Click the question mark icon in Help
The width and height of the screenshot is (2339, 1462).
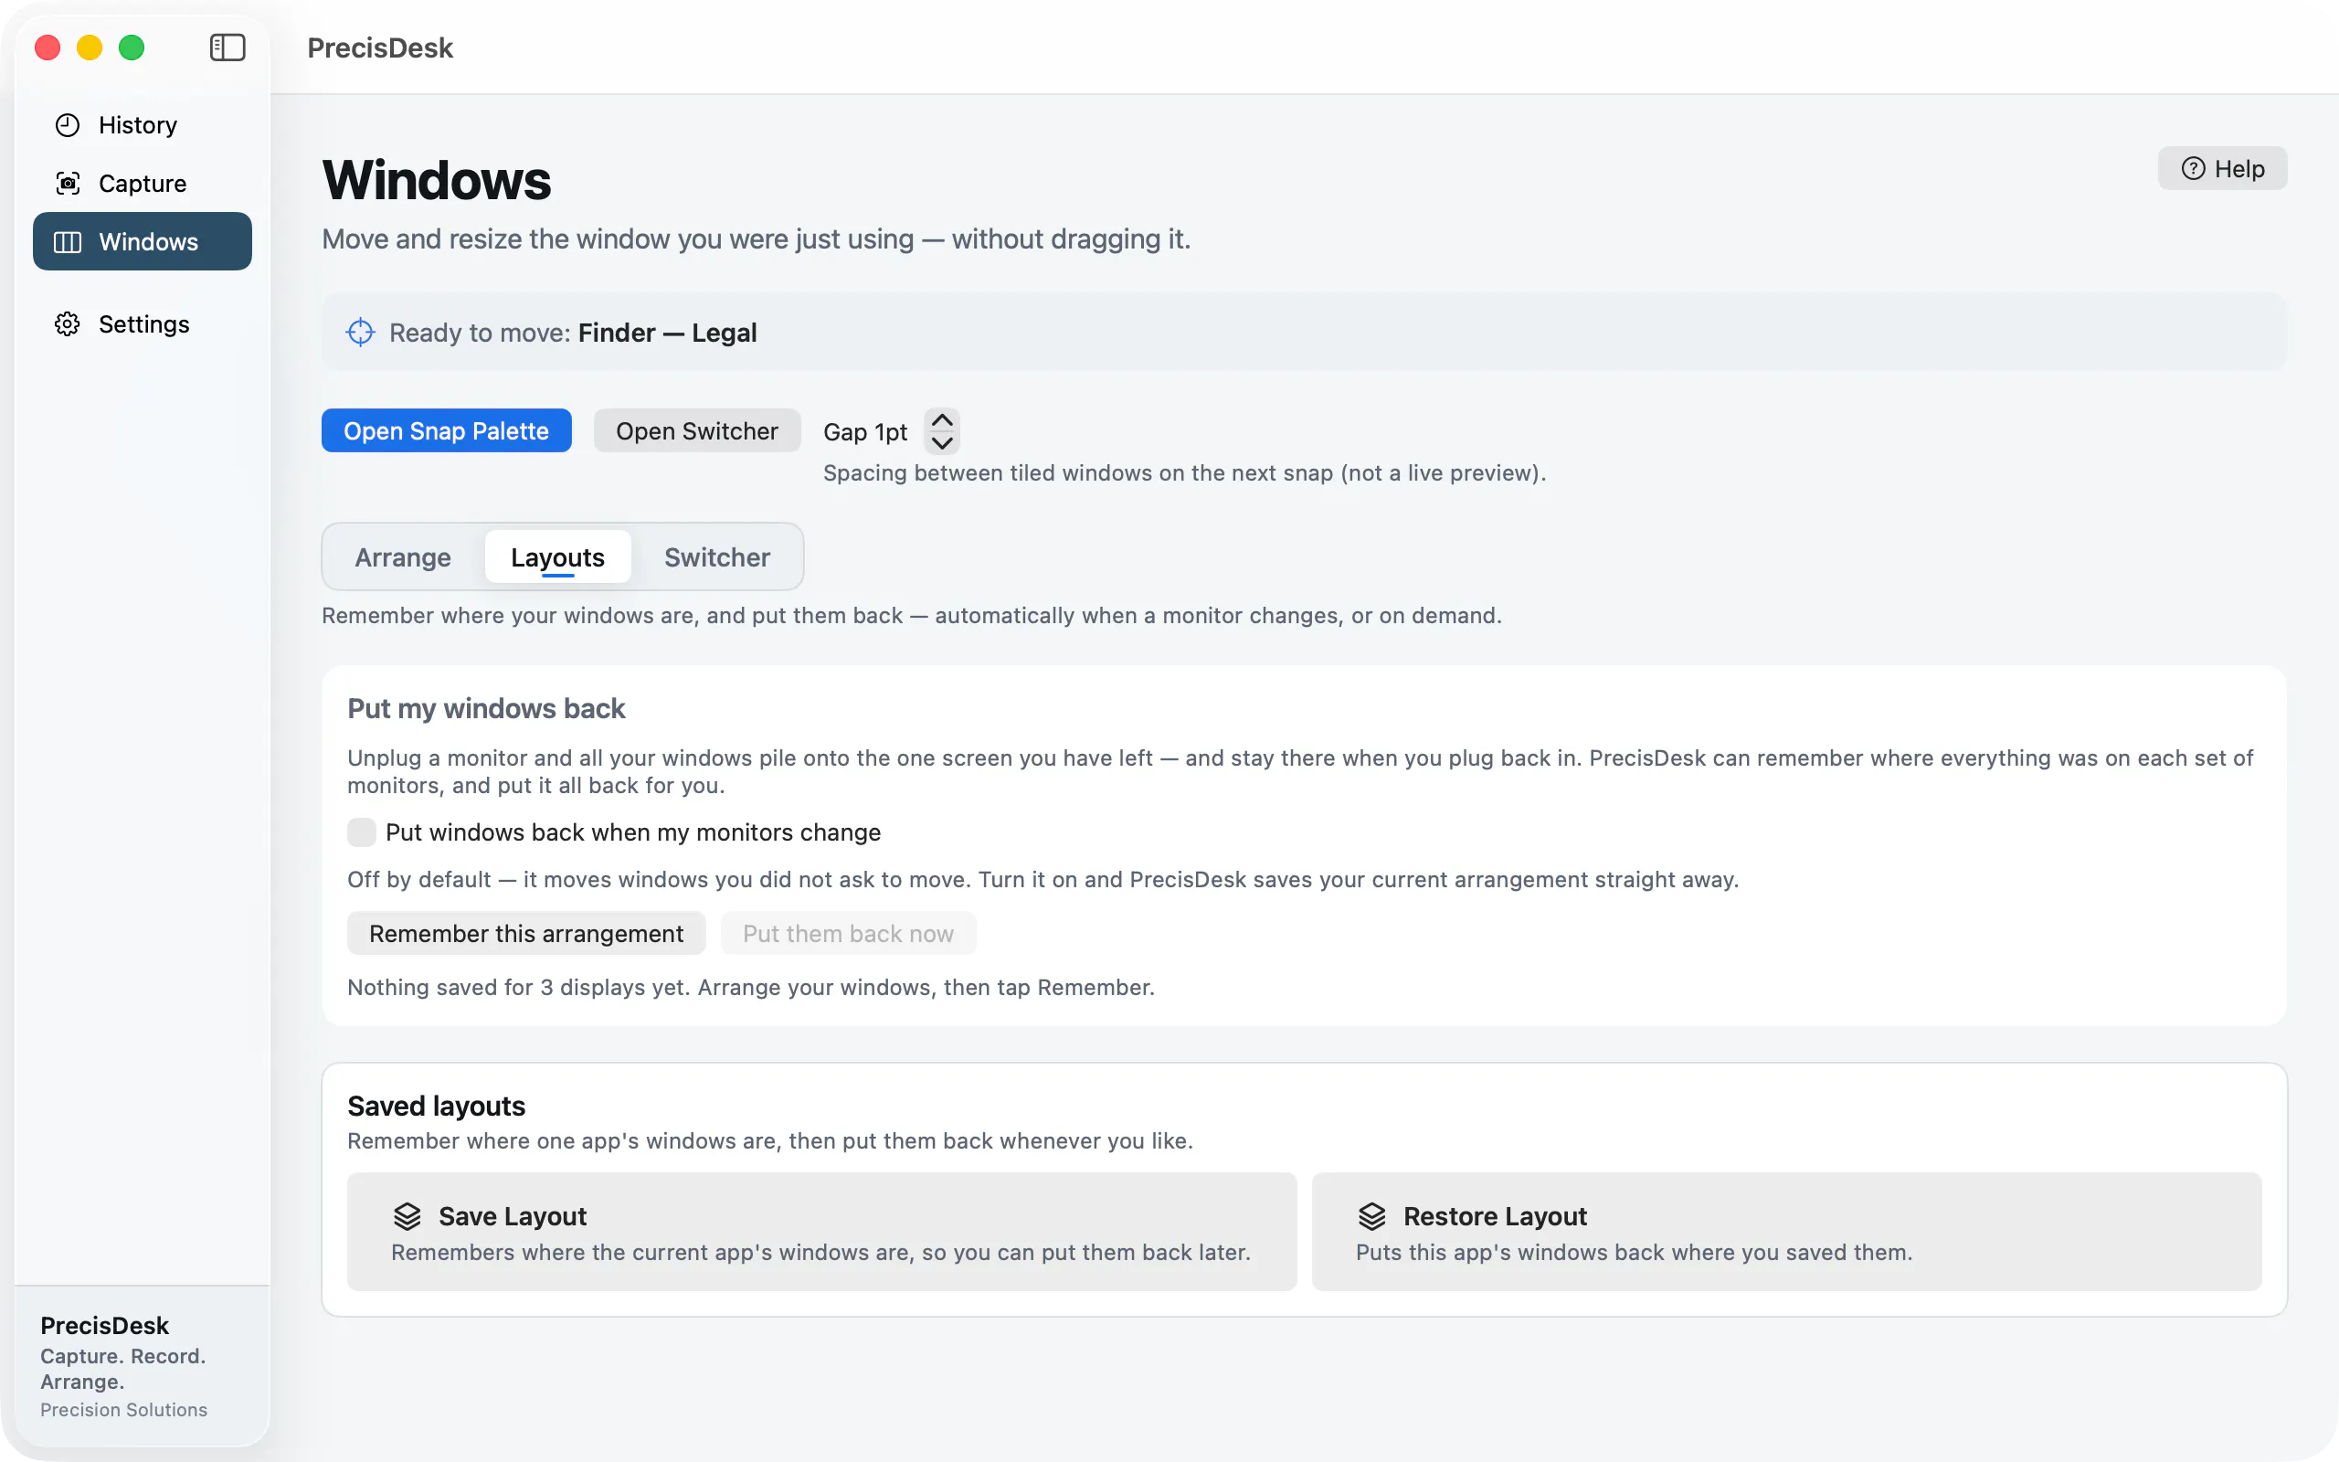2193,168
